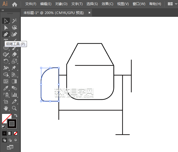Close the 未标题-1 document tab
Image resolution: width=178 pixels, height=152 pixels.
pos(89,13)
